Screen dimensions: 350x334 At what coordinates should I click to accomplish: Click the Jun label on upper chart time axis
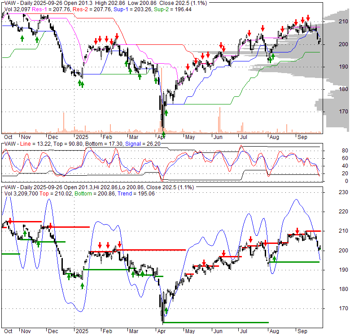coord(218,137)
